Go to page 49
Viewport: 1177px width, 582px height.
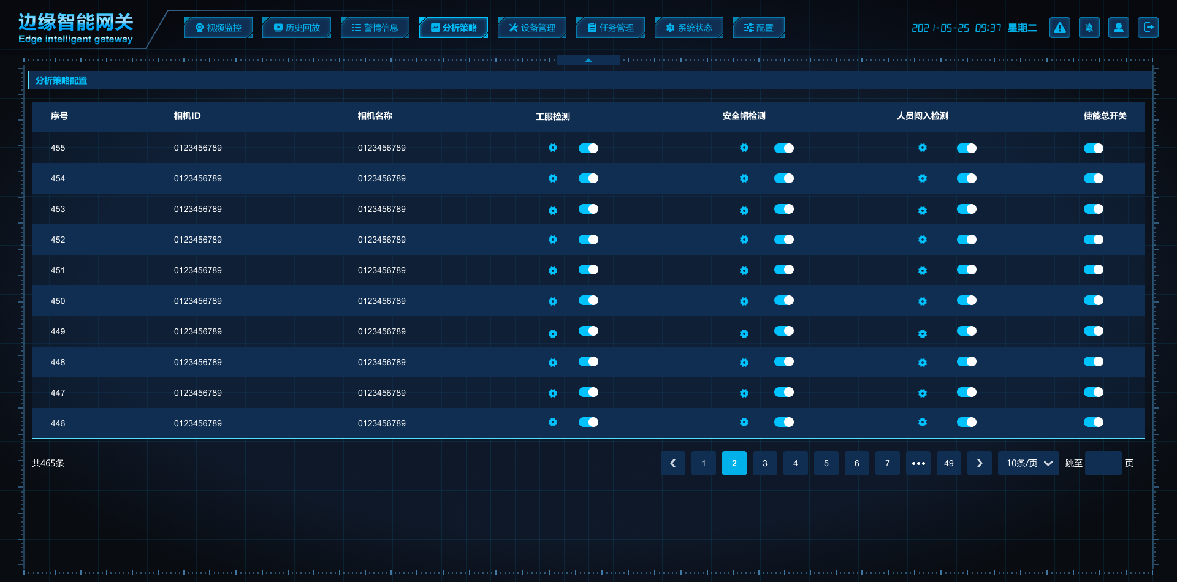pyautogui.click(x=948, y=463)
